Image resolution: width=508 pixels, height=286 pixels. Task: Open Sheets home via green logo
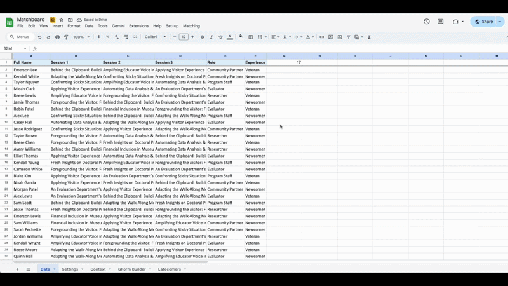click(10, 22)
